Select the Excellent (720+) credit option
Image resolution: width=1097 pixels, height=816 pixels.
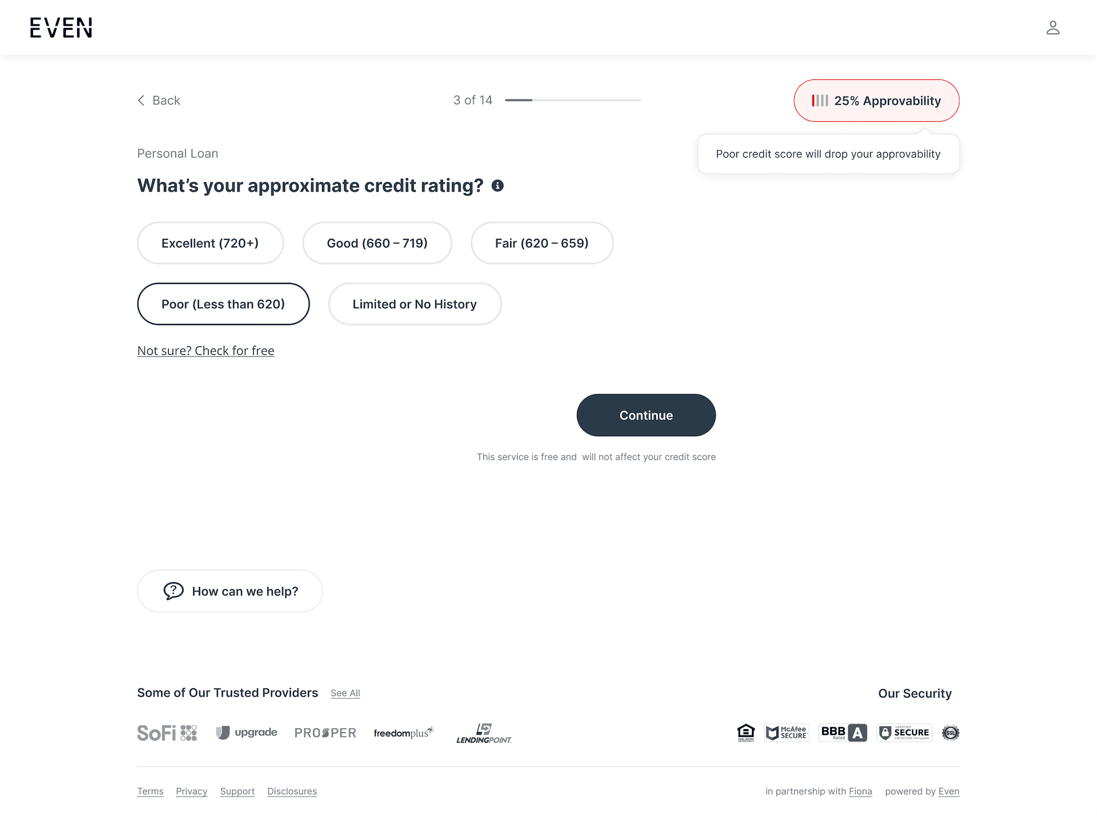(210, 243)
